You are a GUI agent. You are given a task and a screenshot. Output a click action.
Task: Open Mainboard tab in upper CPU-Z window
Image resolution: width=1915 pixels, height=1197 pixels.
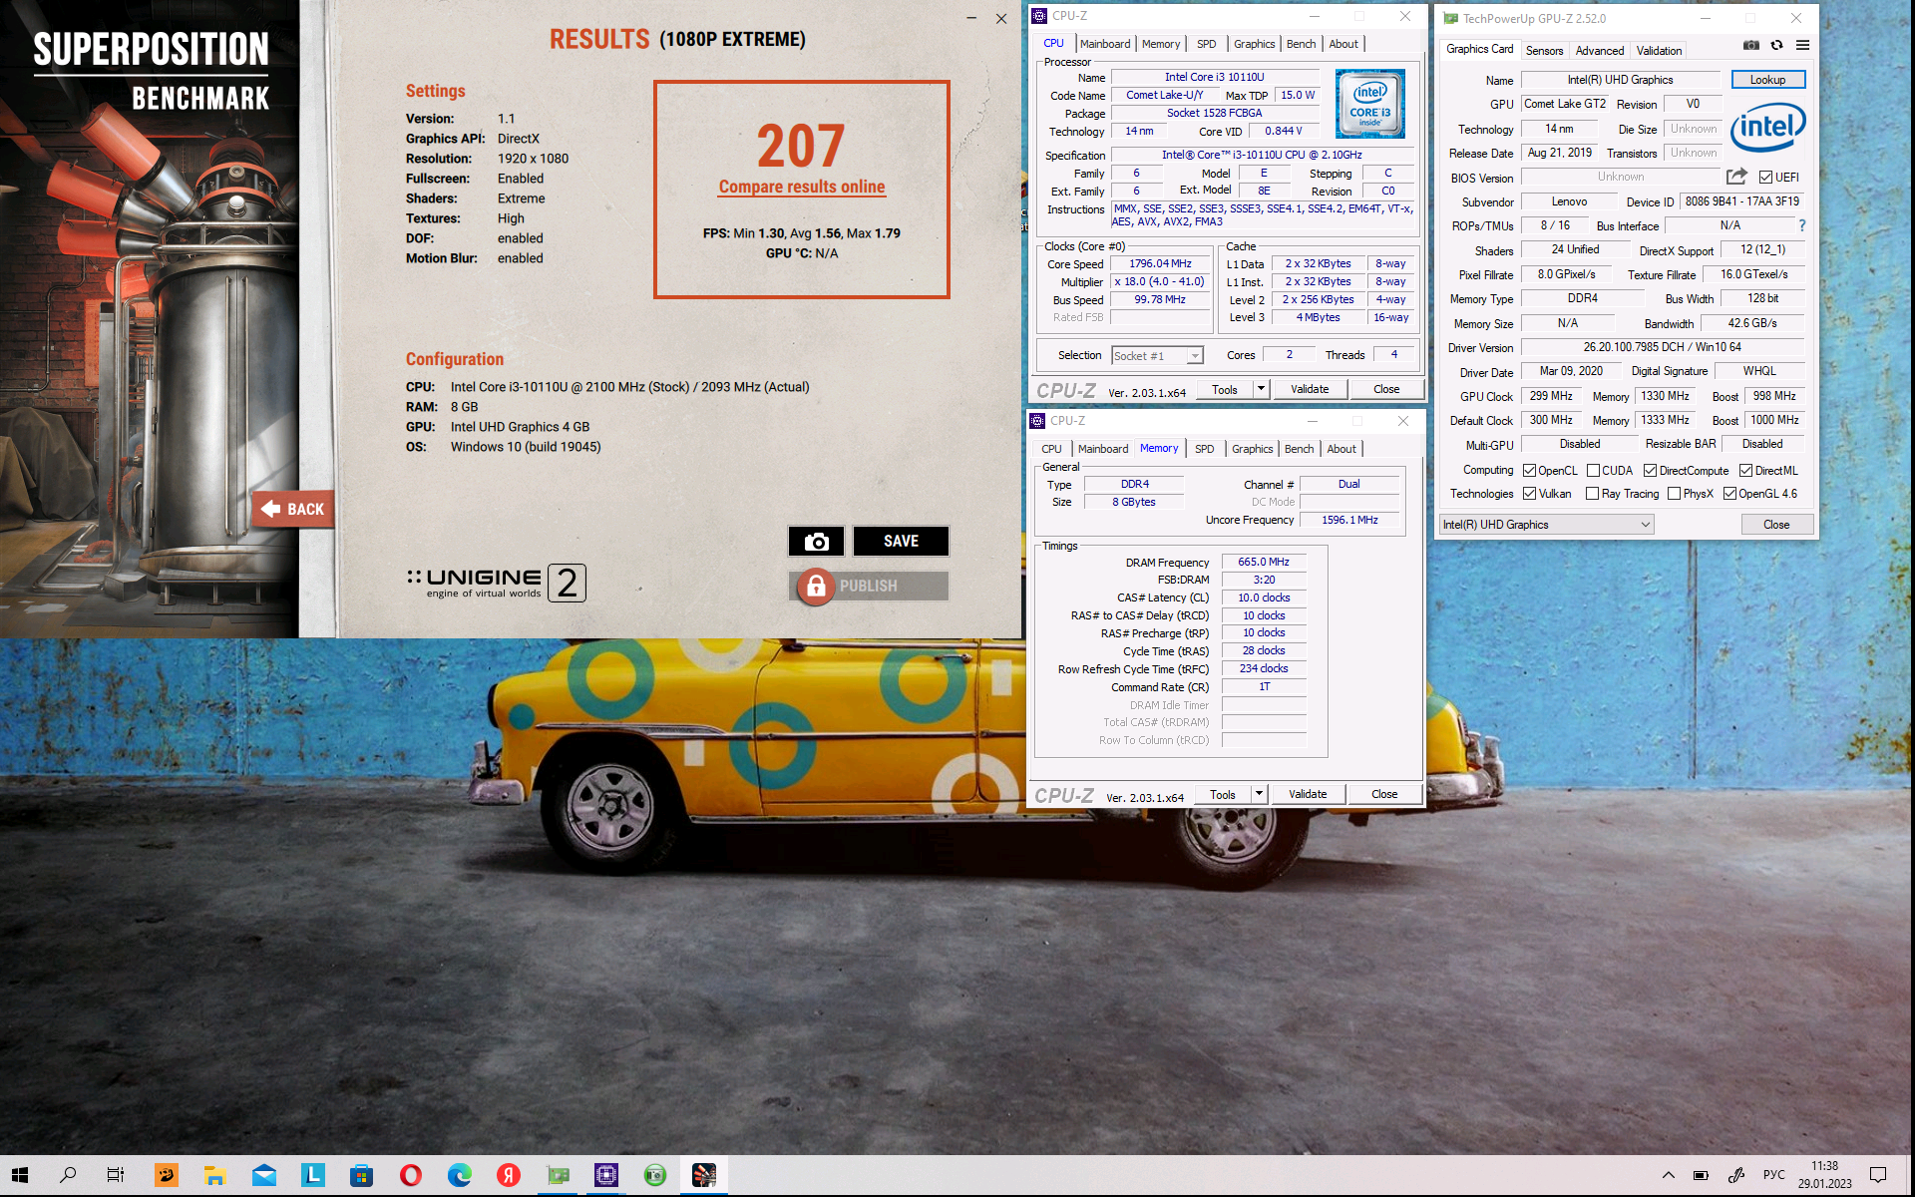pos(1105,44)
